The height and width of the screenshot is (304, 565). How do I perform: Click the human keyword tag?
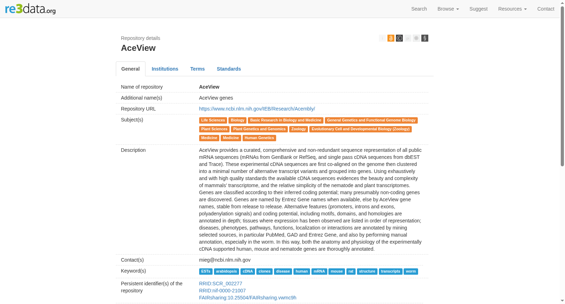click(302, 272)
